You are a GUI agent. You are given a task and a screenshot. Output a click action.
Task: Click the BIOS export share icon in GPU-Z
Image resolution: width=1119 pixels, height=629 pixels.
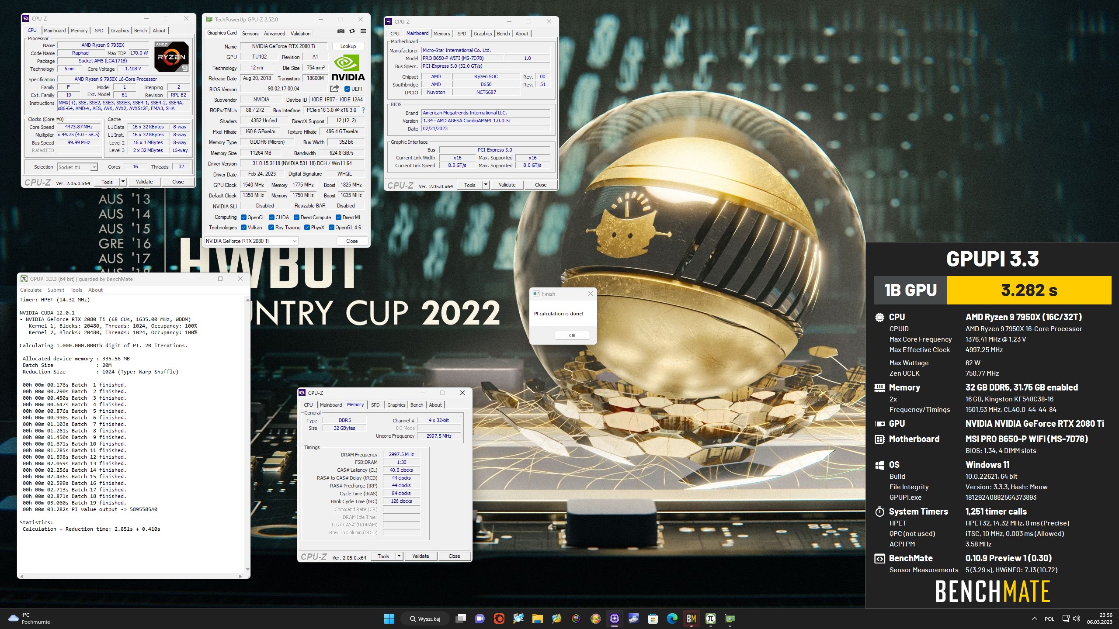coord(334,89)
